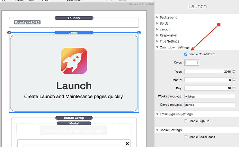Viewport: 239px width, 147px height.
Task: Click the Create Launch and Maintenance subtitle
Action: point(74,97)
